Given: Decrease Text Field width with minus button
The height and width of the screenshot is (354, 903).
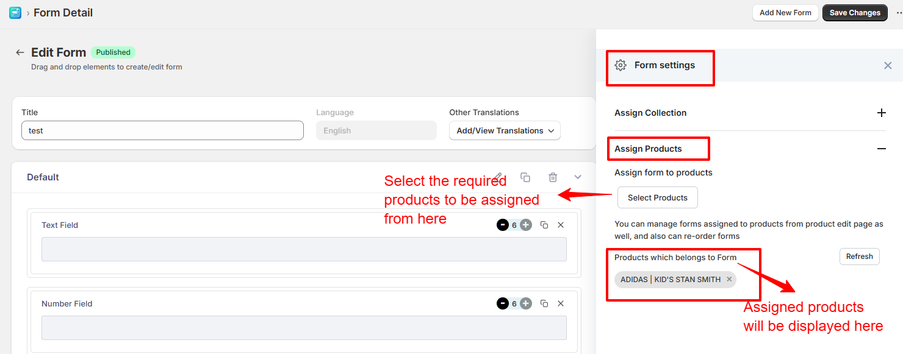Looking at the screenshot, I should (x=502, y=225).
